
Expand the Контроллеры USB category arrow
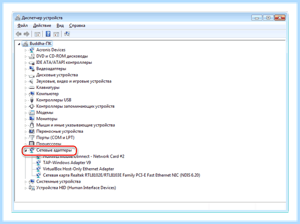[x=25, y=100]
